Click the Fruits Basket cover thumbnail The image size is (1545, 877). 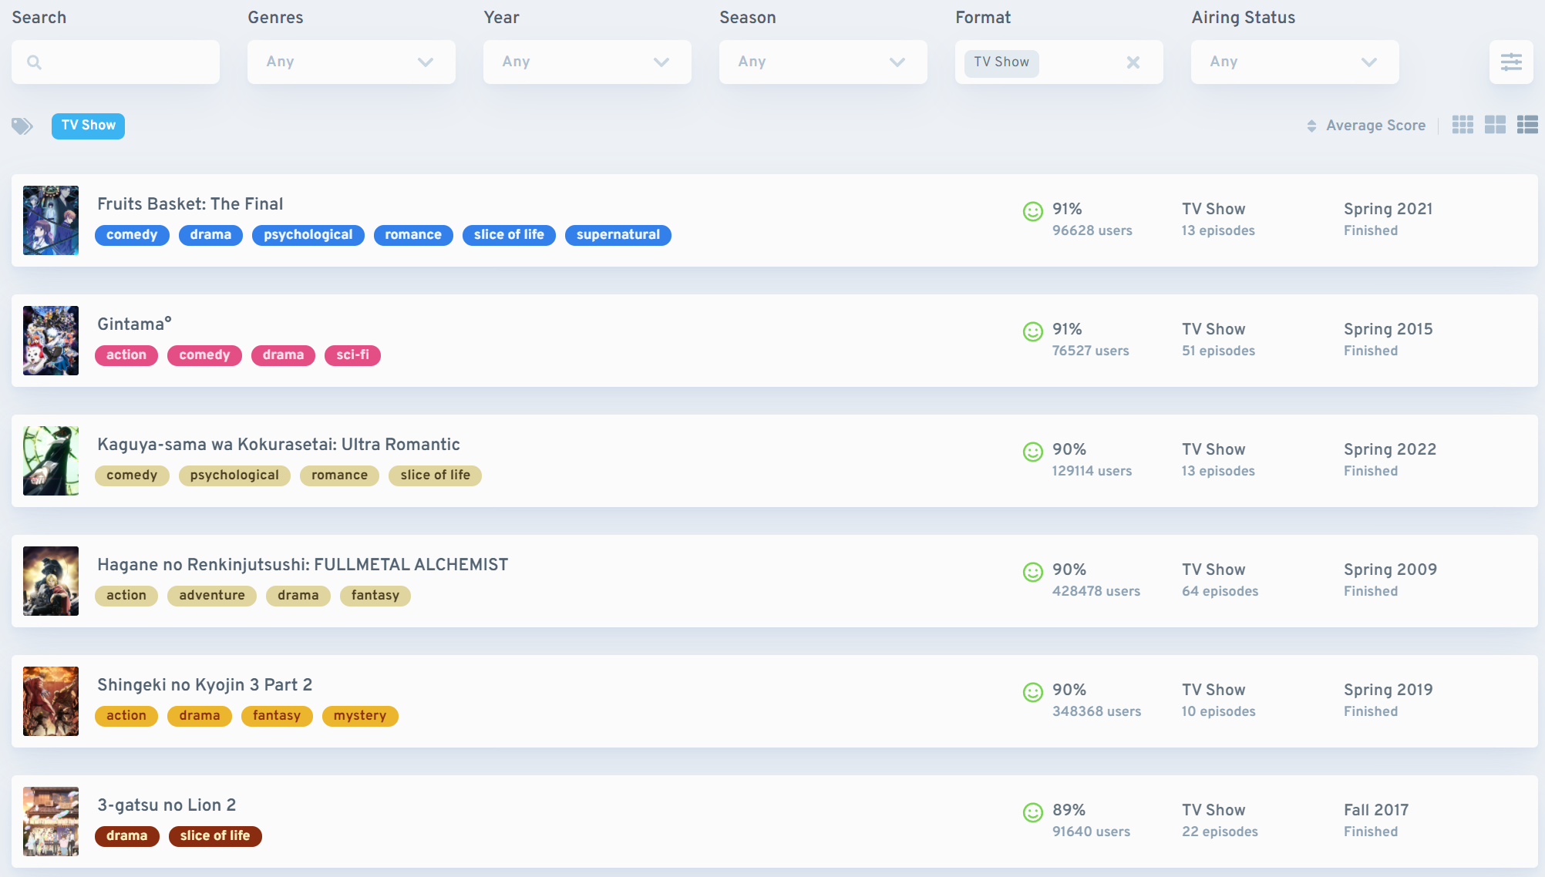pos(51,220)
